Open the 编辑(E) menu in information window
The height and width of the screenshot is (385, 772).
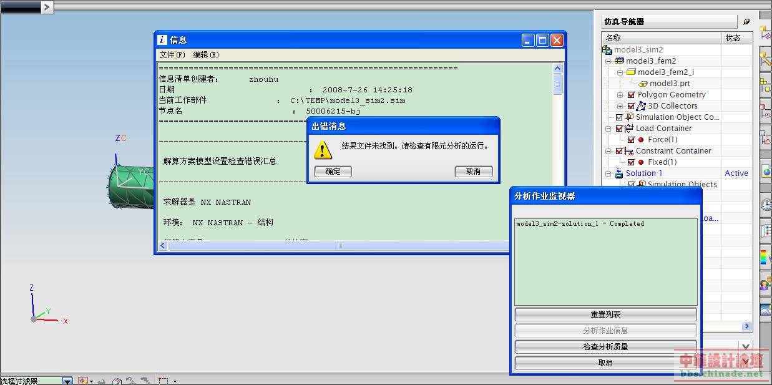[x=206, y=55]
